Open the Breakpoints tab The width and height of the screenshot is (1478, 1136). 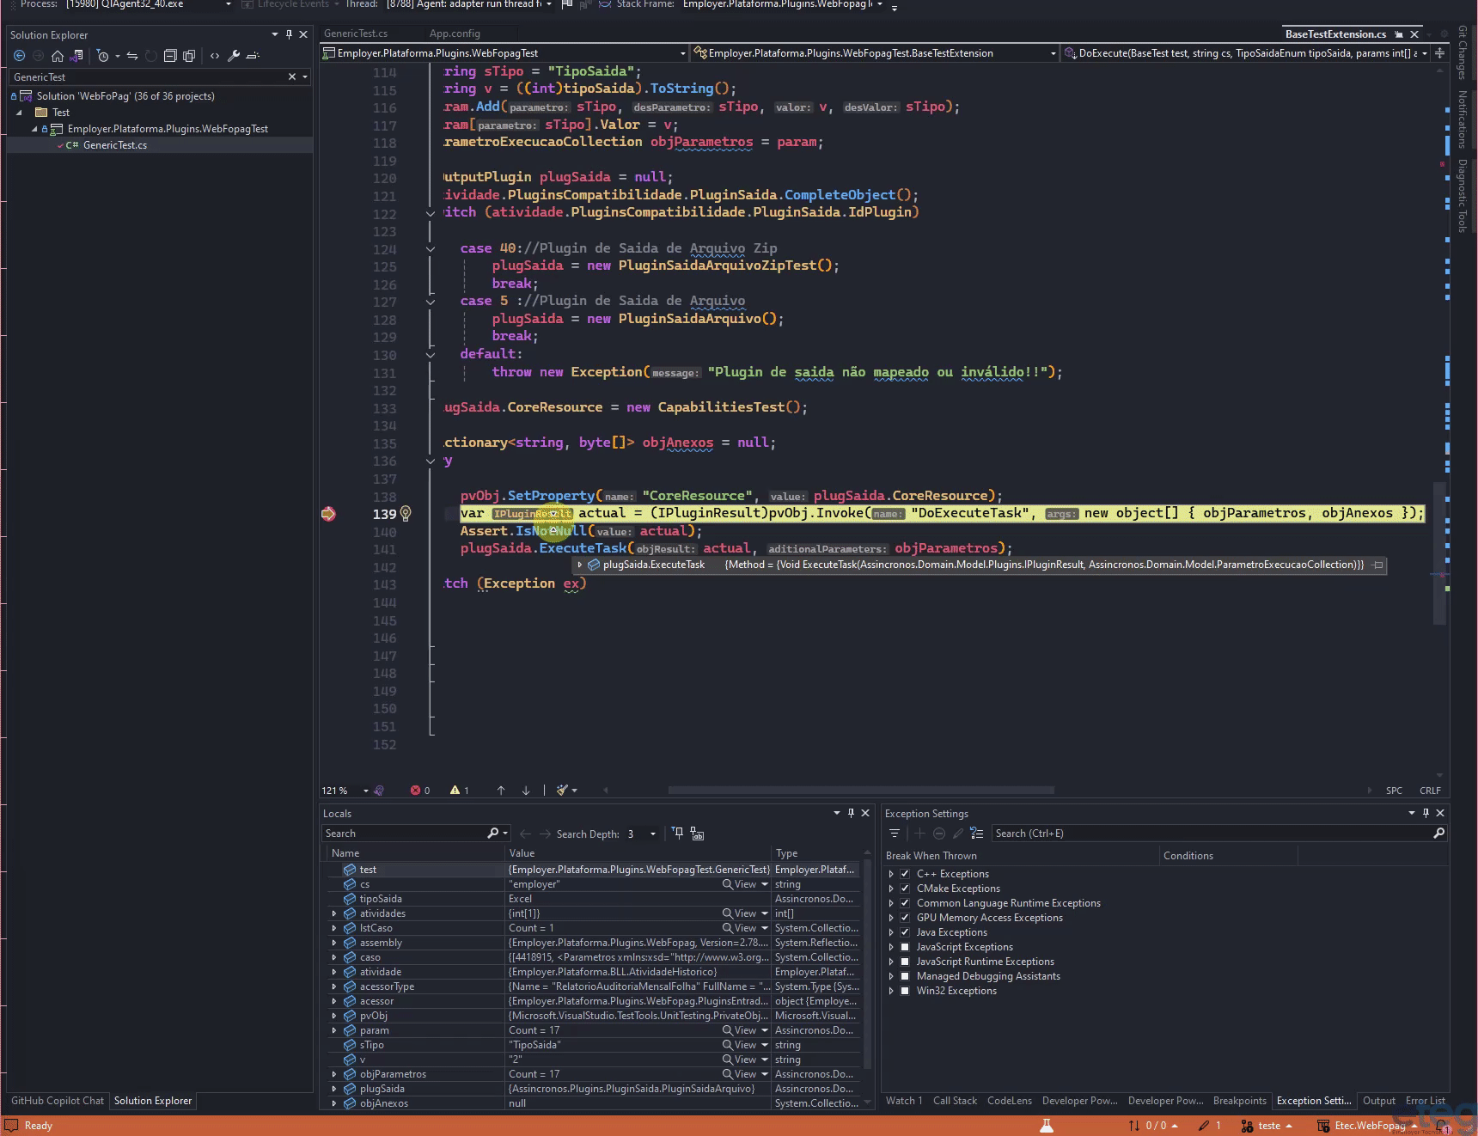tap(1239, 1101)
